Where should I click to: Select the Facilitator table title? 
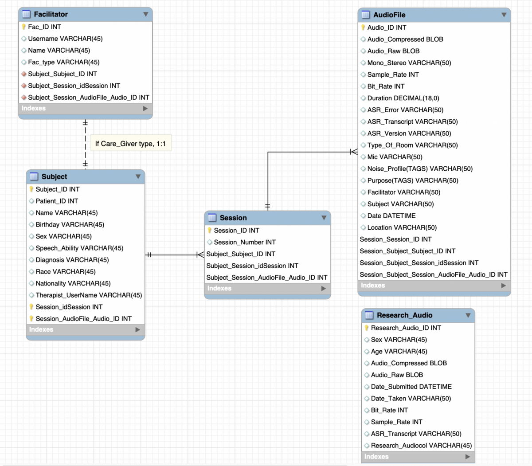[x=51, y=14]
